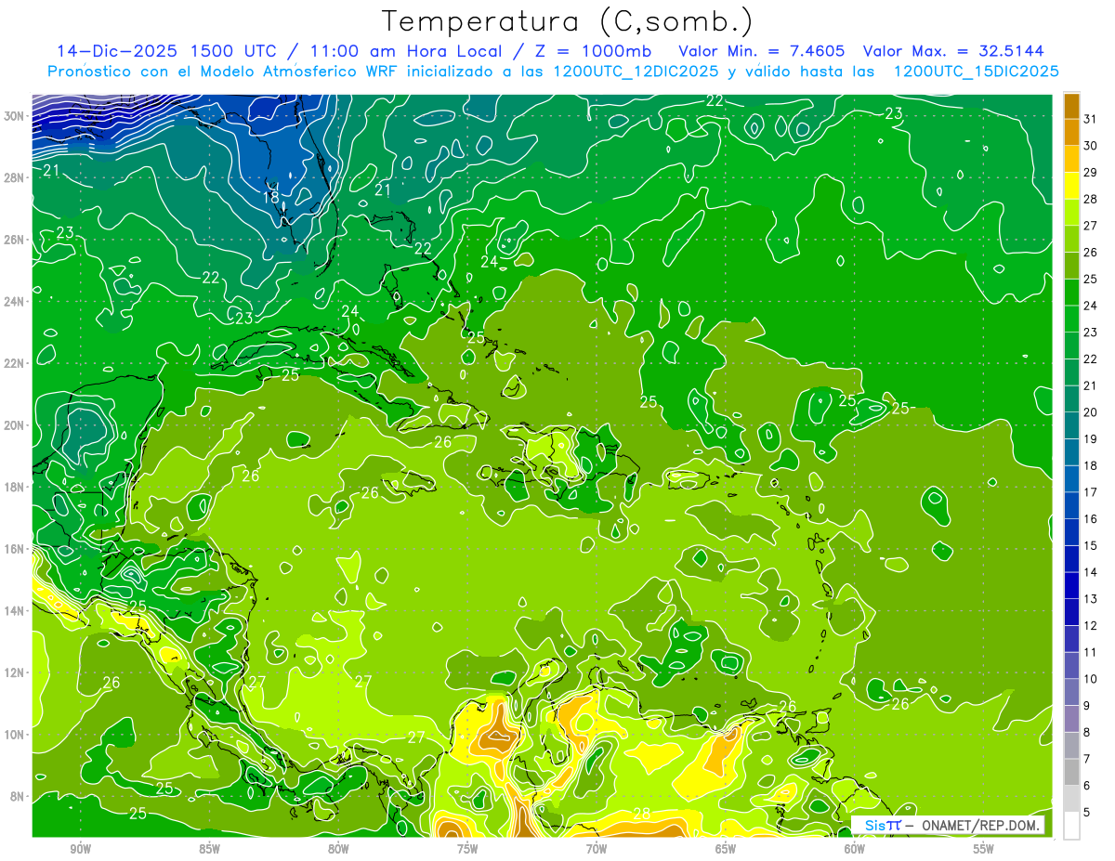Click the '26N' latitude axis label
1115x861 pixels.
(15, 239)
